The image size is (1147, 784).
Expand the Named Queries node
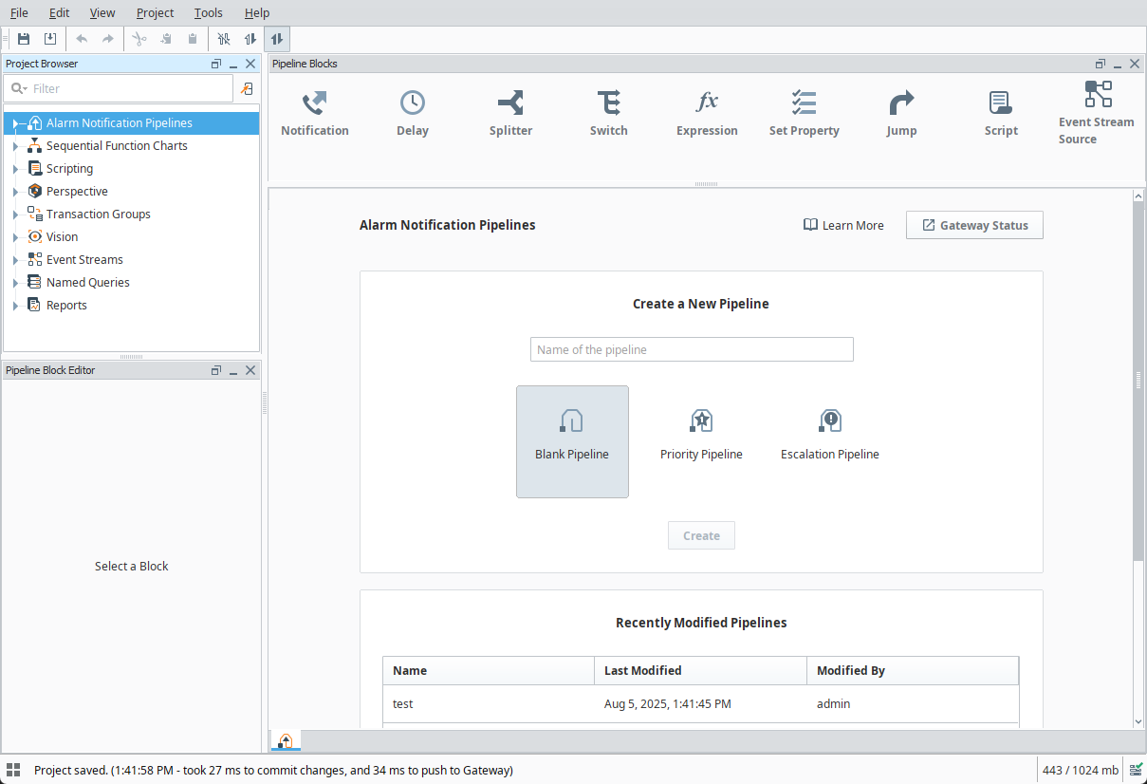click(15, 283)
